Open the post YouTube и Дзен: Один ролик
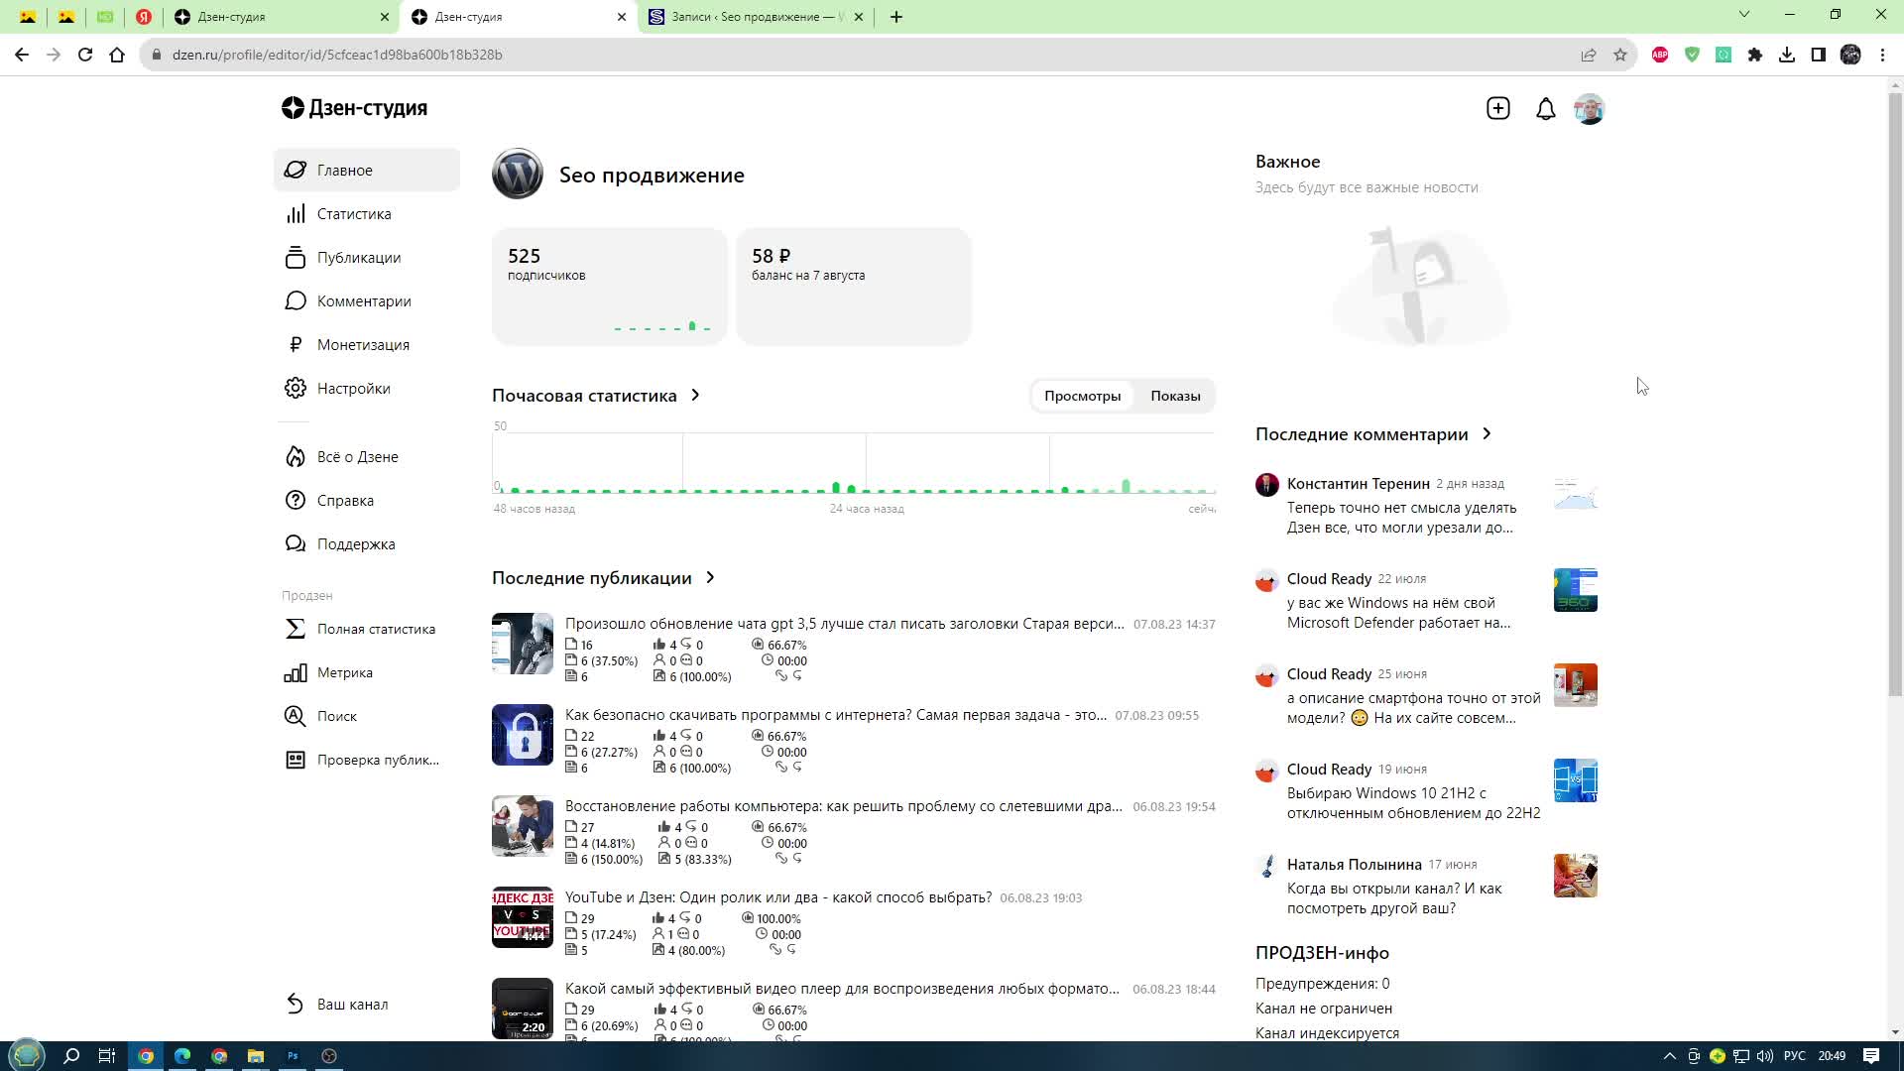 coord(778,897)
